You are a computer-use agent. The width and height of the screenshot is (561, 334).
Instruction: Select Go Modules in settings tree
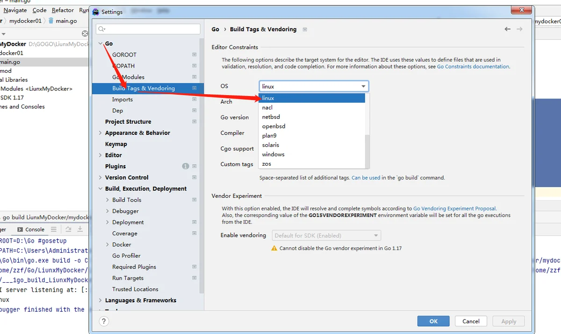tap(128, 77)
